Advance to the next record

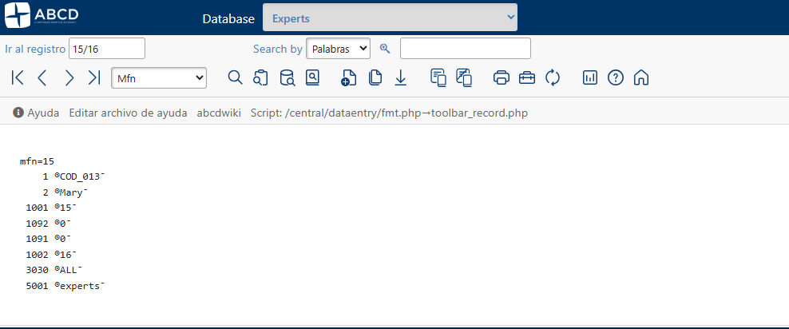[69, 77]
